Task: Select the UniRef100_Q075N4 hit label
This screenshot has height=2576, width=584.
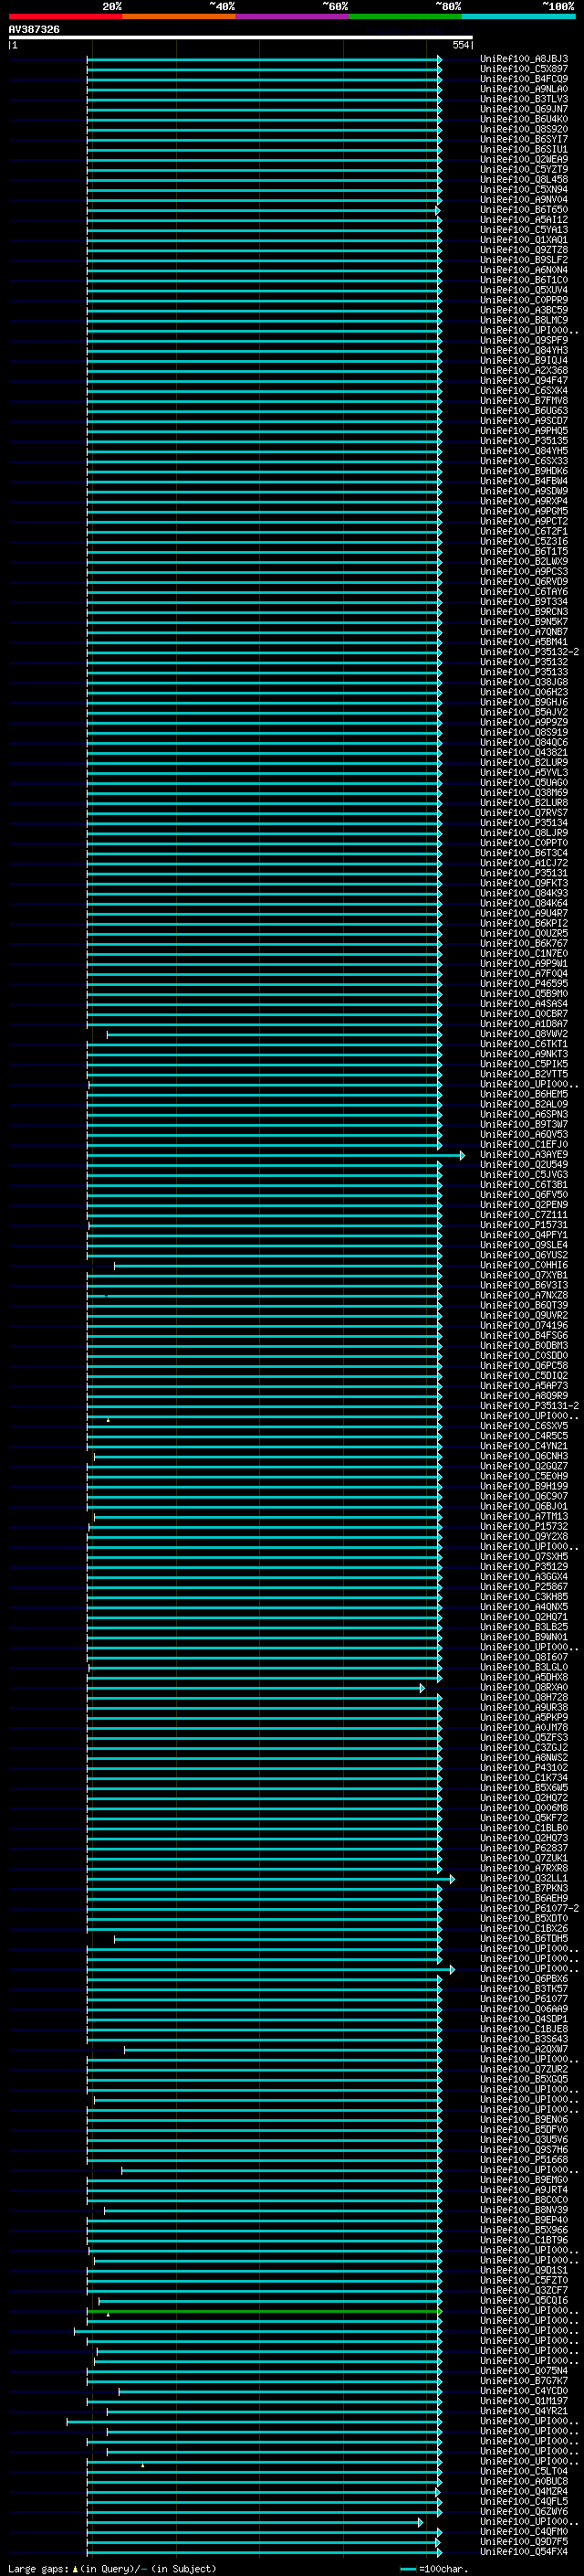Action: [x=524, y=2371]
